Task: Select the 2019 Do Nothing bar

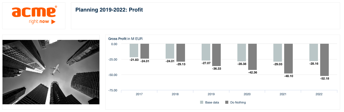Action: point(217,55)
